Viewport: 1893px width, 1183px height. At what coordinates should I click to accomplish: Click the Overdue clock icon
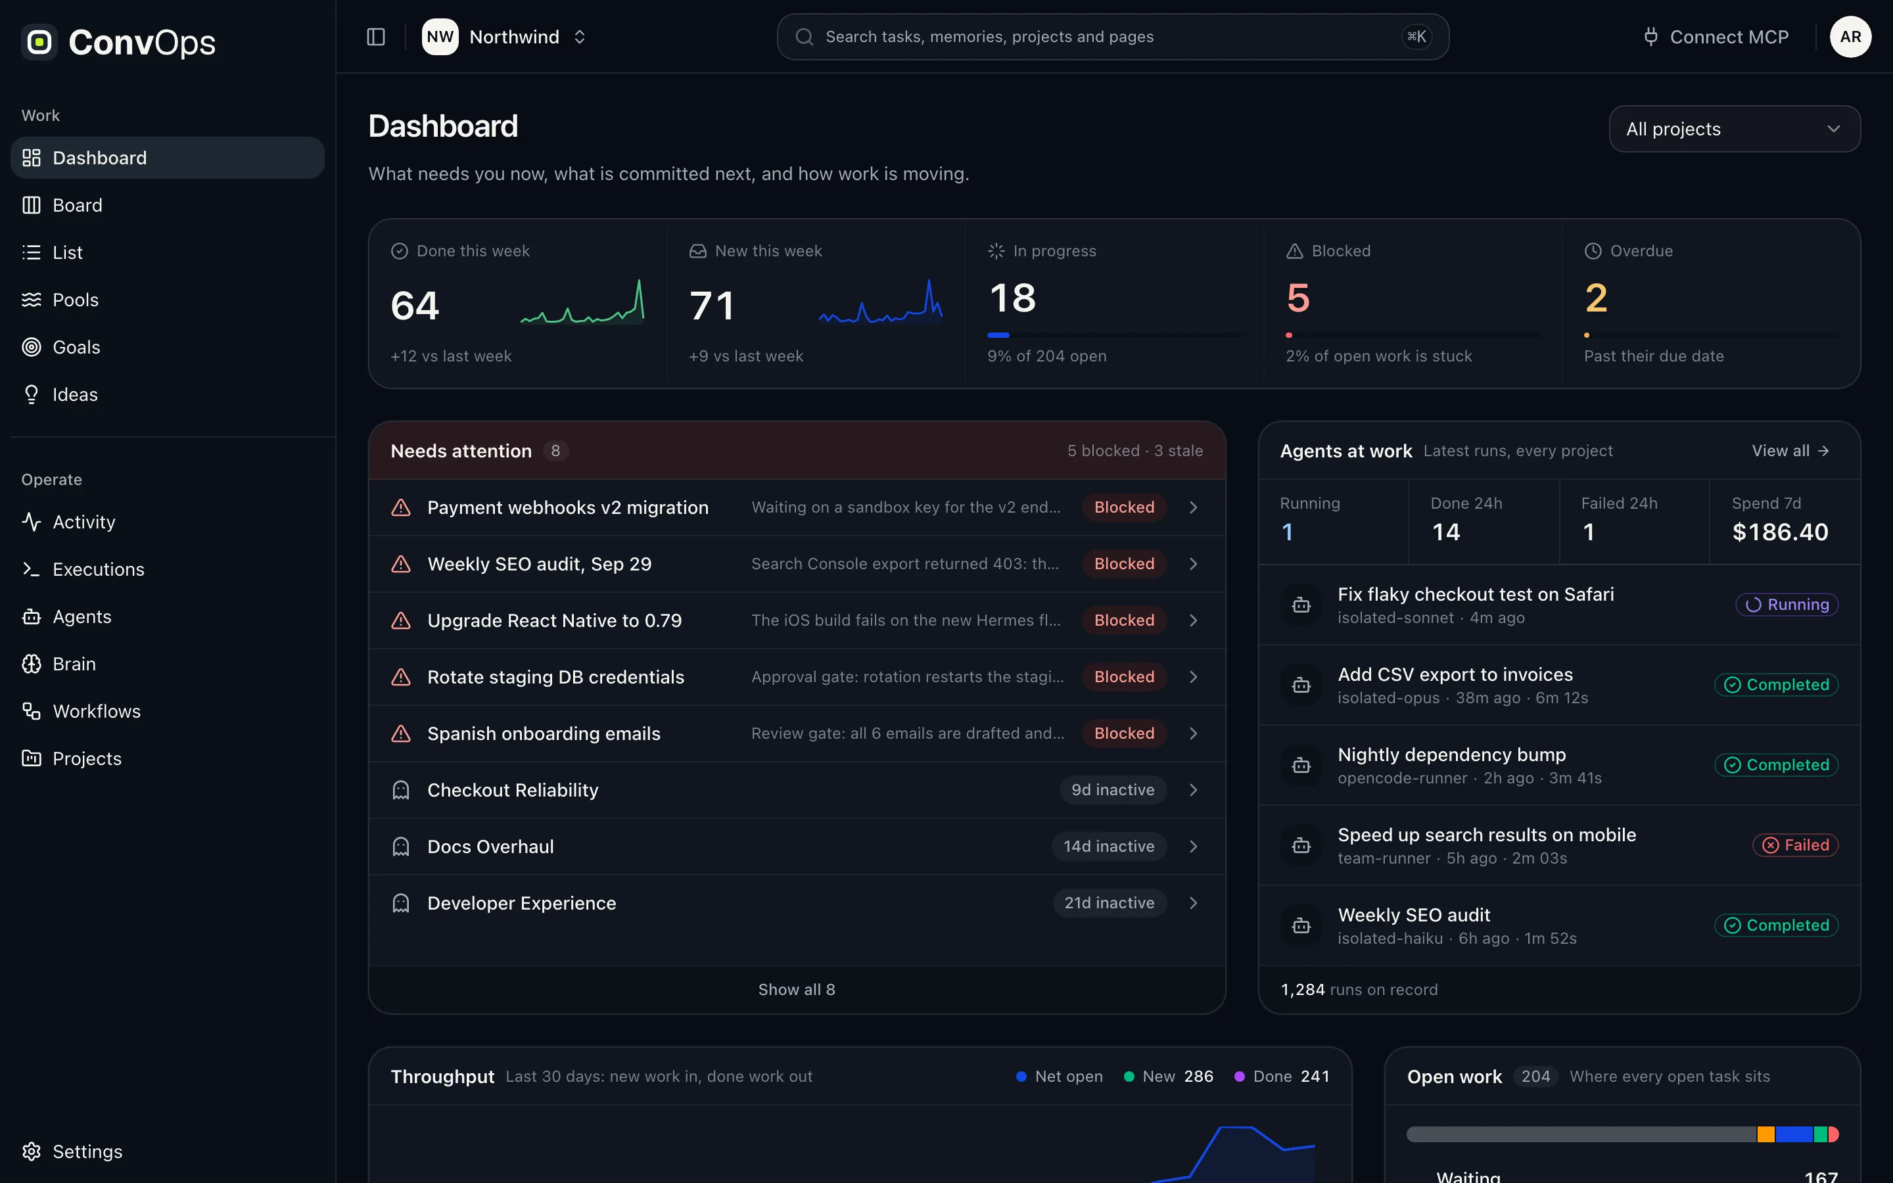[x=1593, y=251]
